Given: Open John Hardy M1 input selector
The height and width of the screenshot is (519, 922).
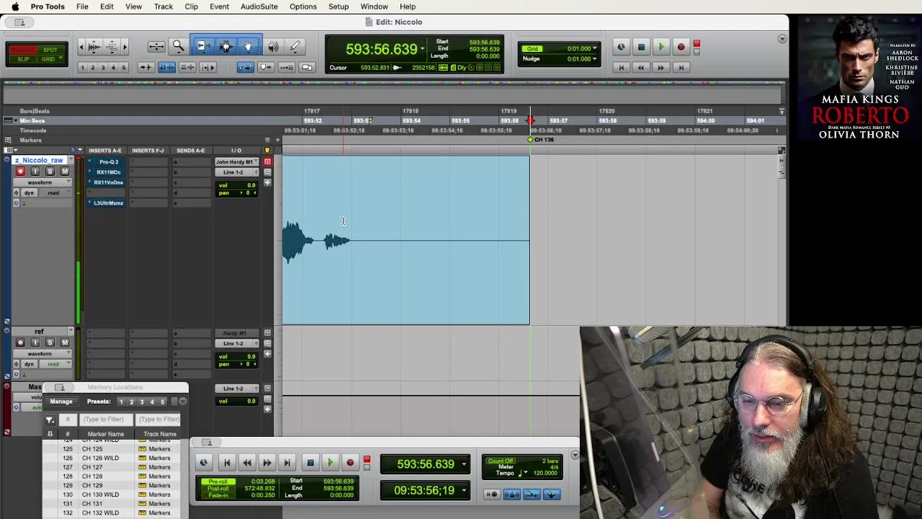Looking at the screenshot, I should tap(237, 162).
